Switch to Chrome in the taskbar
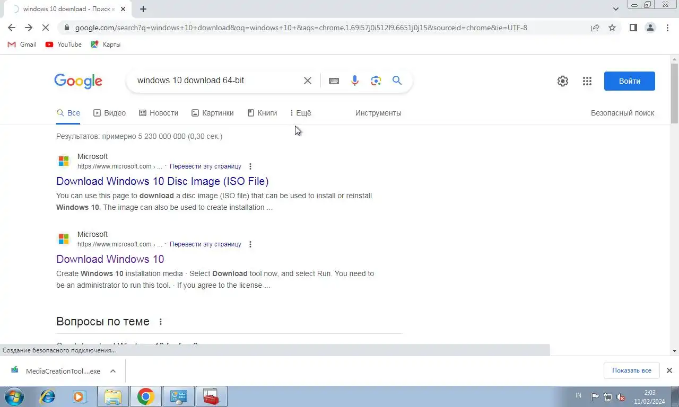Image resolution: width=679 pixels, height=407 pixels. tap(146, 396)
